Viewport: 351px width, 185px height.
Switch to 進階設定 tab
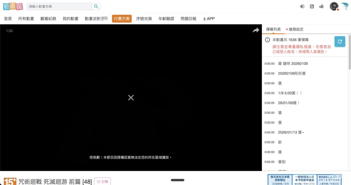click(296, 29)
